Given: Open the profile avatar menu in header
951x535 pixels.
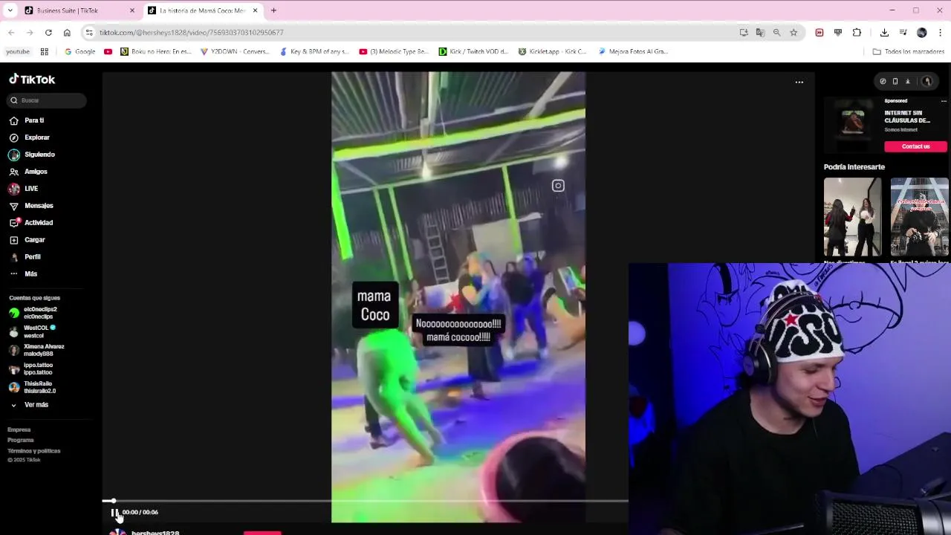Looking at the screenshot, I should point(926,82).
